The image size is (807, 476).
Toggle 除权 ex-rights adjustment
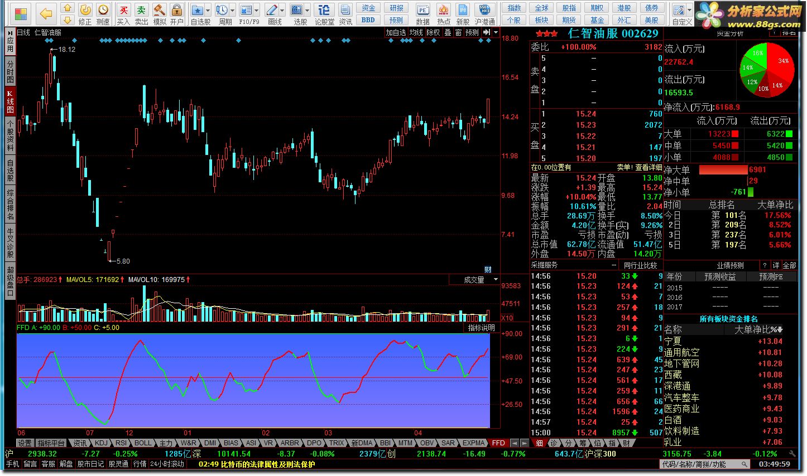tap(433, 33)
